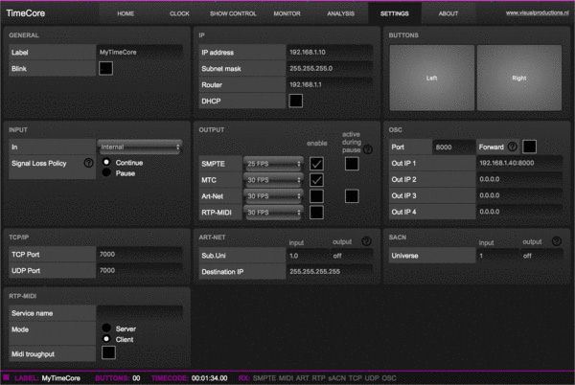
Task: Edit the Label field MyTimeCore
Action: (140, 52)
